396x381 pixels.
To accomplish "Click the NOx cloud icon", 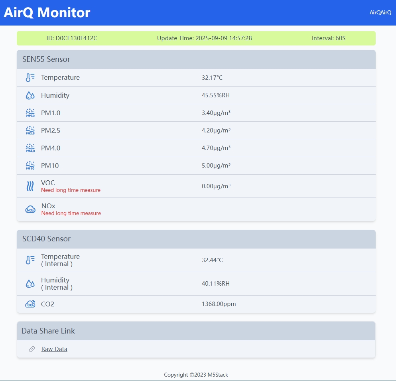I will click(x=30, y=209).
